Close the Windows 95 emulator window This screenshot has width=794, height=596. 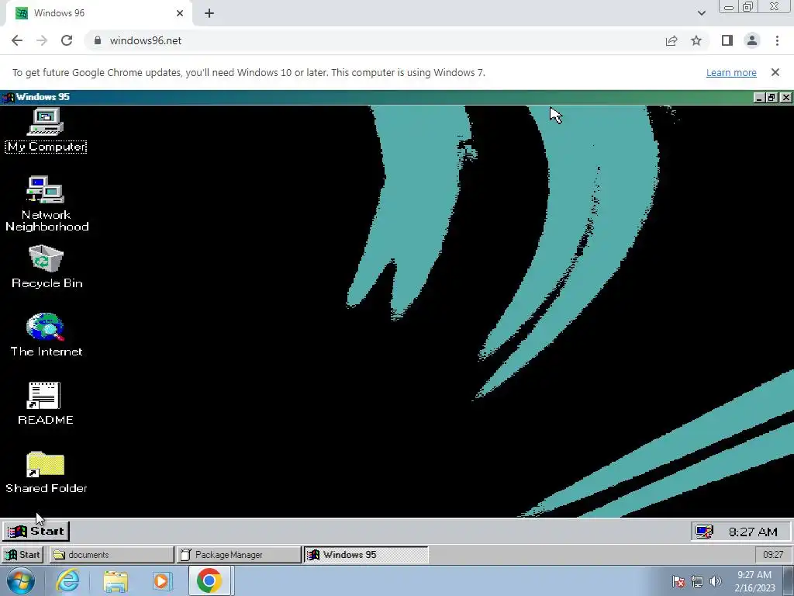pos(785,98)
